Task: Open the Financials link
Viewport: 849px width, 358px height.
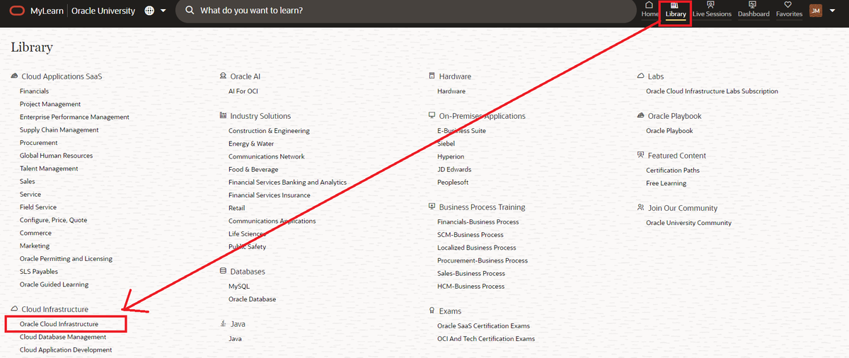Action: (x=34, y=91)
